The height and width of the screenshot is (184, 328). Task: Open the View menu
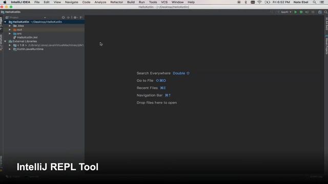(x=57, y=2)
